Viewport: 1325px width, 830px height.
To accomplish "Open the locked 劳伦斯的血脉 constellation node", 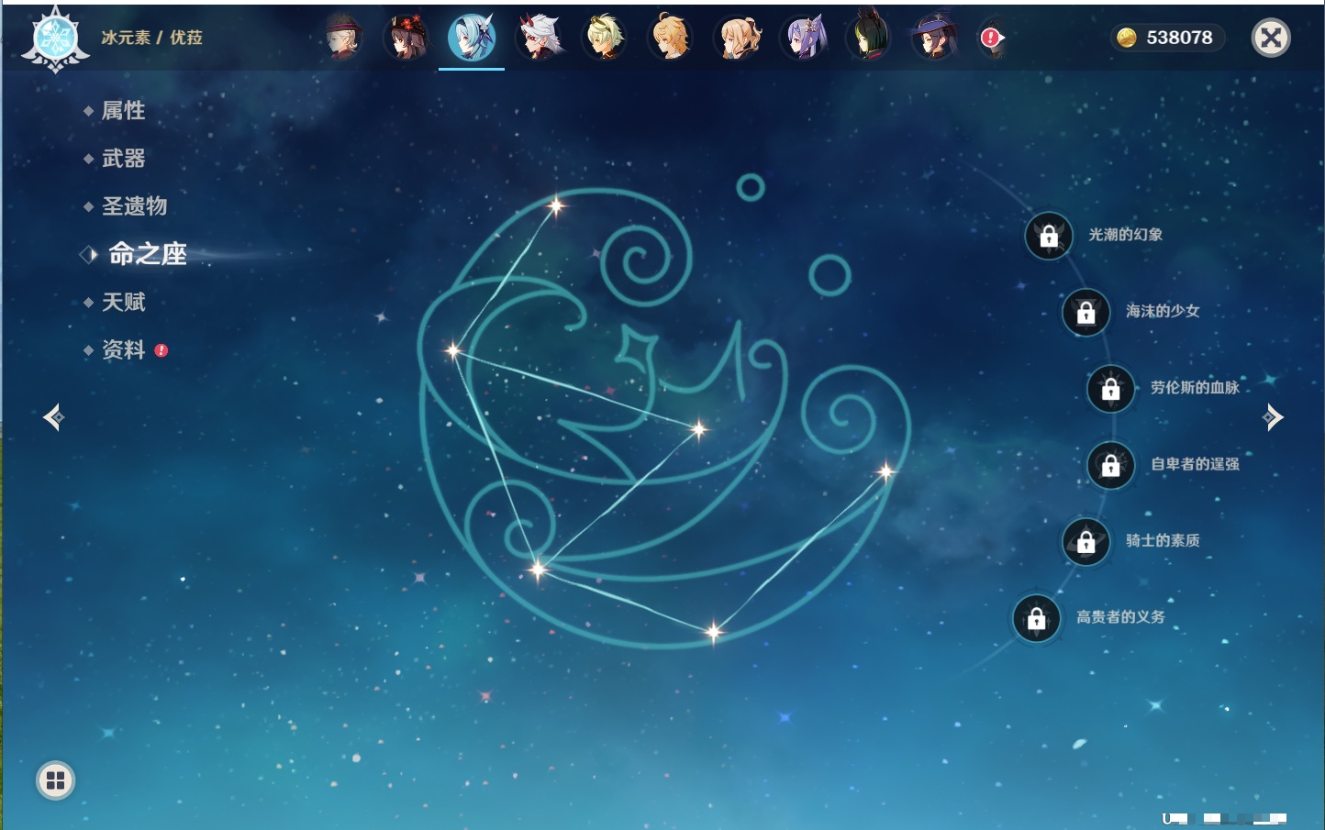I will pos(1111,388).
